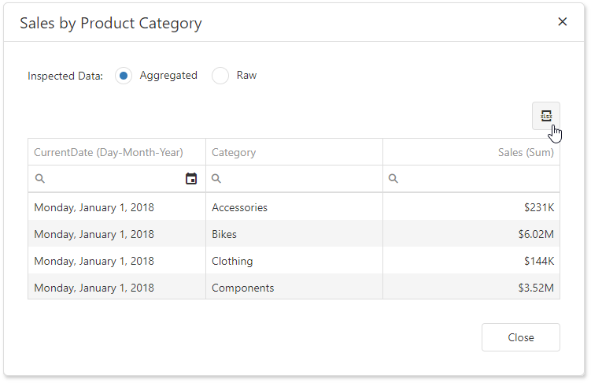591x383 pixels.
Task: Click the Clothing row's date cell
Action: pyautogui.click(x=94, y=261)
